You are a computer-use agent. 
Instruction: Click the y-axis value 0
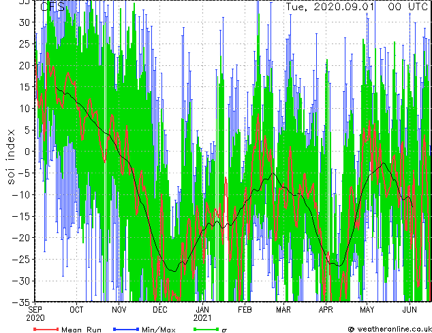pos(27,152)
